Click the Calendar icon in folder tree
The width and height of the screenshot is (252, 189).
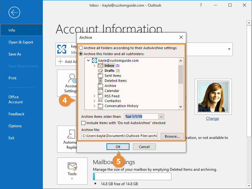100,91
